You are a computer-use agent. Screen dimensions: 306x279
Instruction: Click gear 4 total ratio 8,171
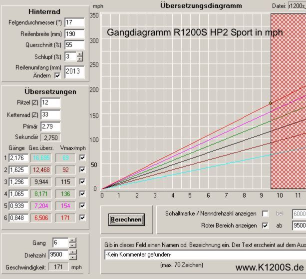tap(41, 194)
